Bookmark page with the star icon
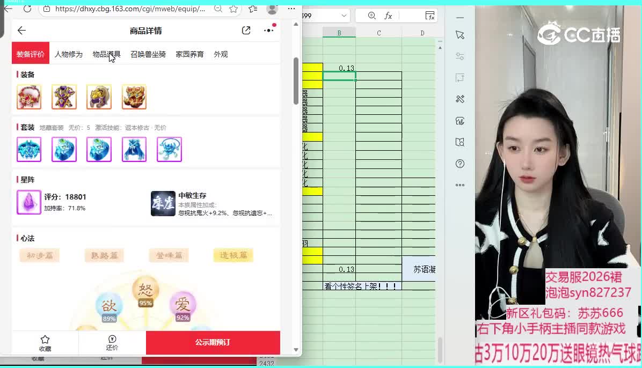The image size is (642, 368). 234,9
